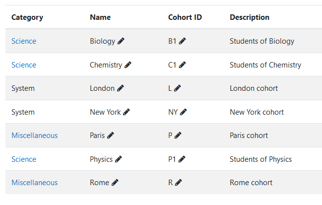This screenshot has width=322, height=205.
Task: Edit the Biology cohort name pencil icon
Action: pos(121,41)
